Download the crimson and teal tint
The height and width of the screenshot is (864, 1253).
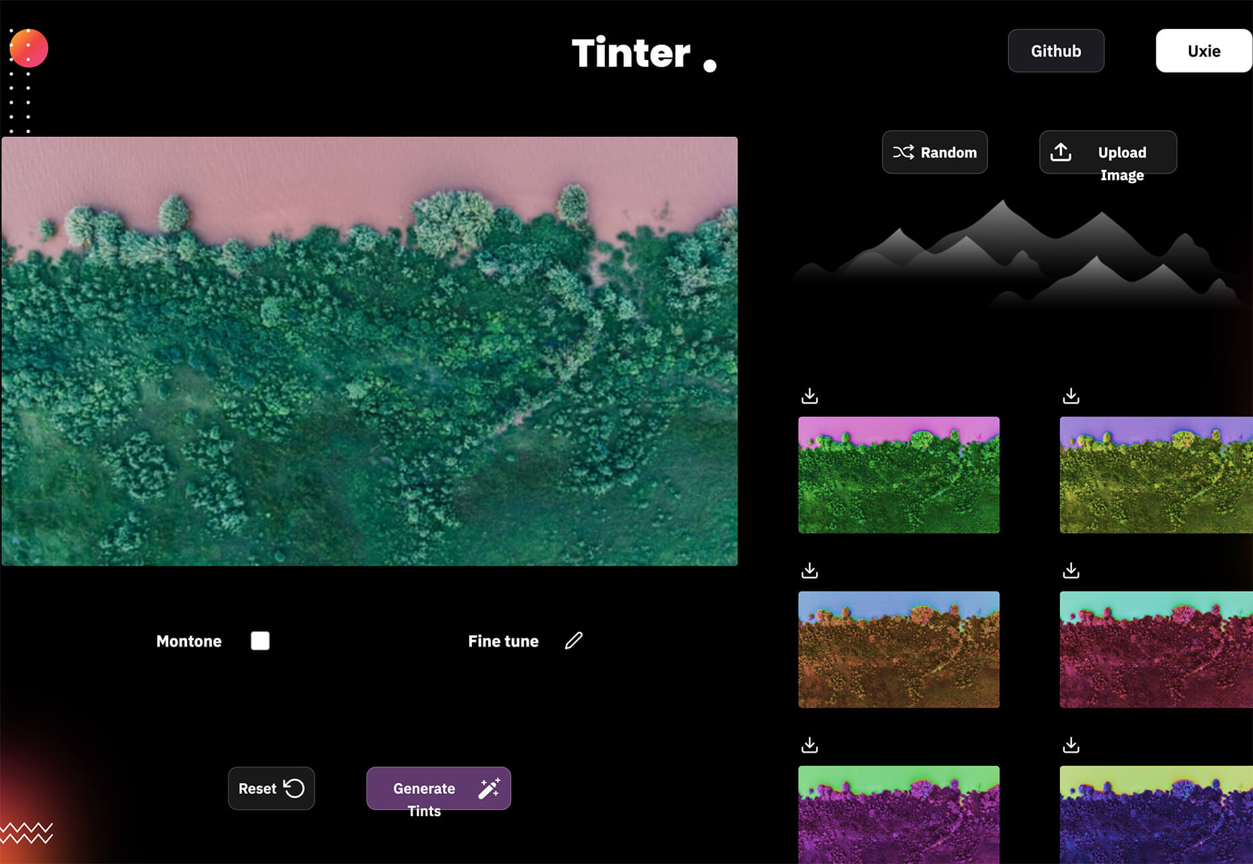tap(1071, 570)
